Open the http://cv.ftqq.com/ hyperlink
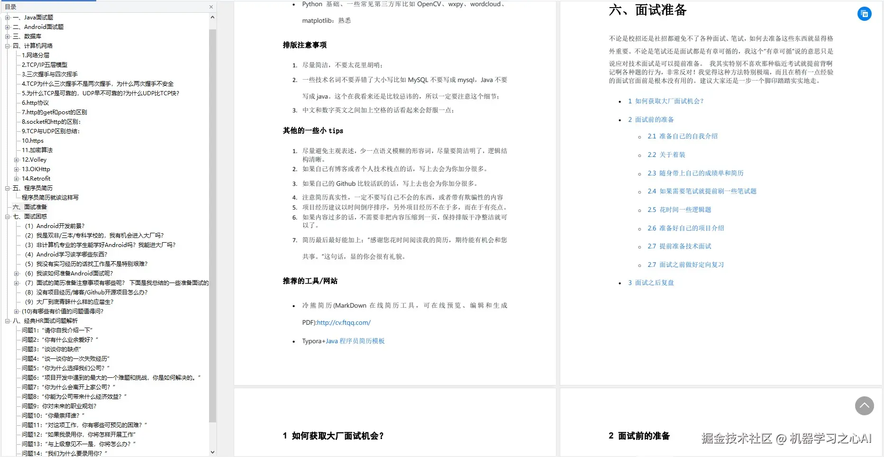This screenshot has height=457, width=884. tap(344, 322)
